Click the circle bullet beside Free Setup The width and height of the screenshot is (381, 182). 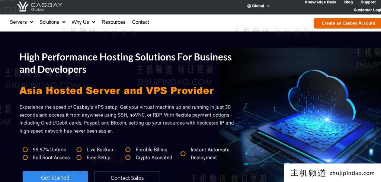[79, 158]
